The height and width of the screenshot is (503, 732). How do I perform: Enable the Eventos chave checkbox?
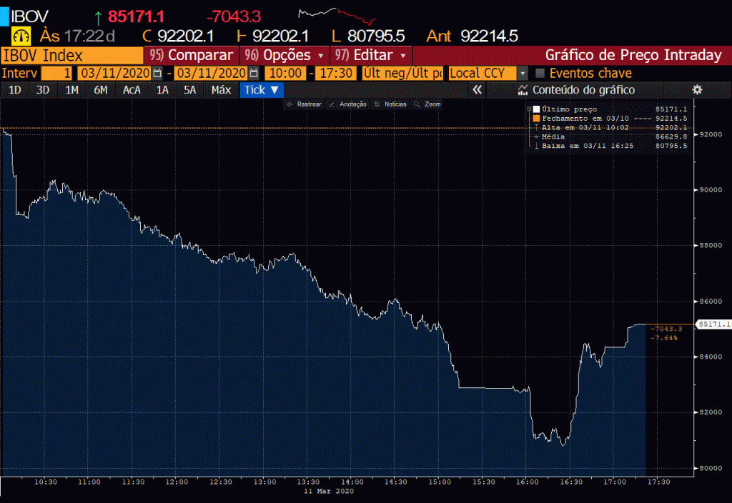point(540,74)
